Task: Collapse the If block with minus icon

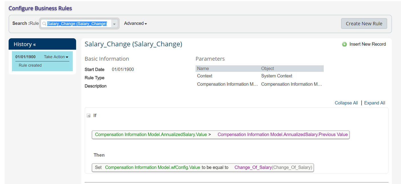Action: (x=88, y=116)
